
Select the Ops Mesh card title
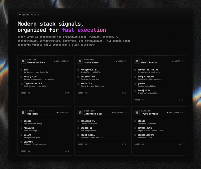[x=32, y=114]
